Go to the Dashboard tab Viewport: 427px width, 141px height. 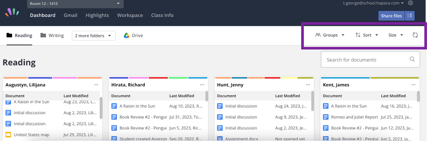point(43,15)
